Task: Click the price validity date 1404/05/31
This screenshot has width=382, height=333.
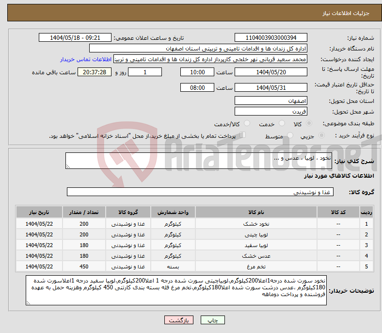Action: 271,87
